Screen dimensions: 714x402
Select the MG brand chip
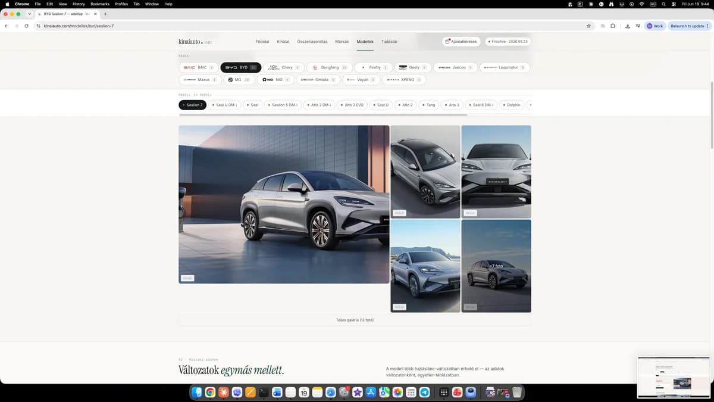(x=238, y=79)
